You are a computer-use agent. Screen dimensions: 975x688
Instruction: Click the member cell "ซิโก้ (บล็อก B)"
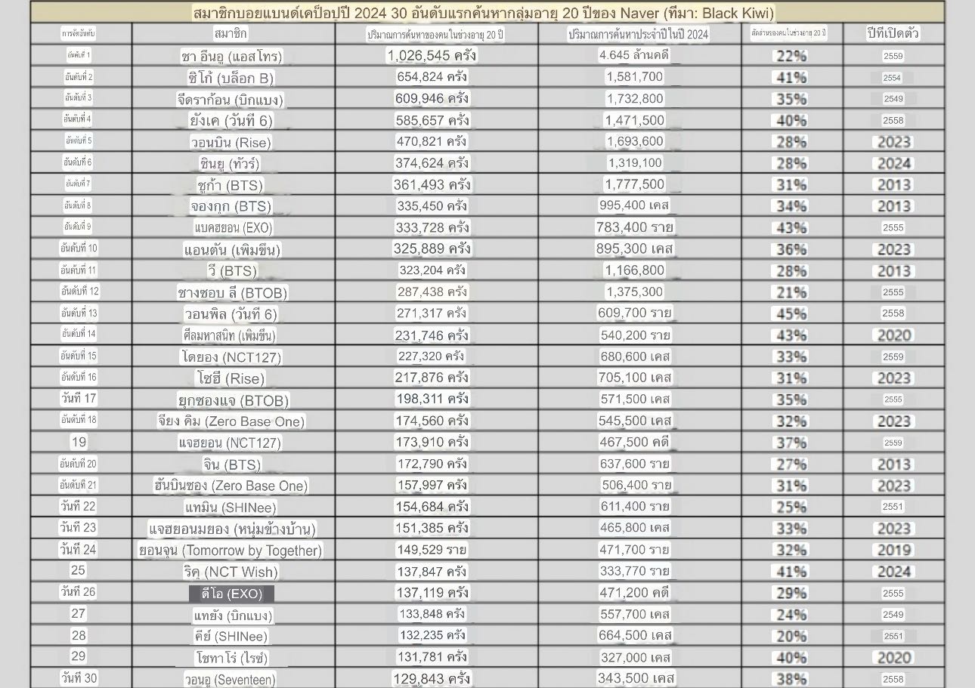point(230,78)
